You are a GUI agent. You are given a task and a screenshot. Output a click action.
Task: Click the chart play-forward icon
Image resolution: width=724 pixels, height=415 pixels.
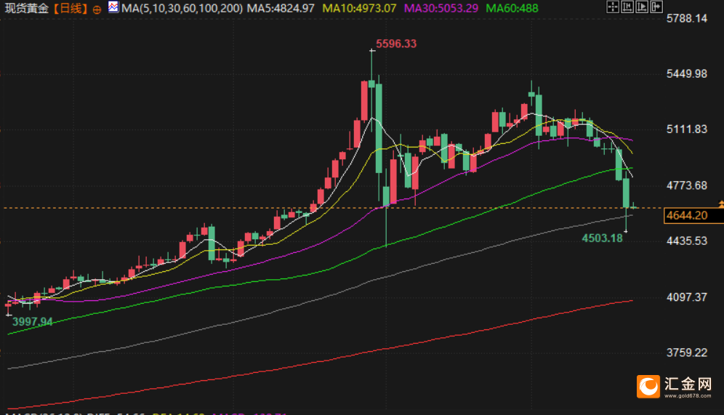pyautogui.click(x=642, y=7)
